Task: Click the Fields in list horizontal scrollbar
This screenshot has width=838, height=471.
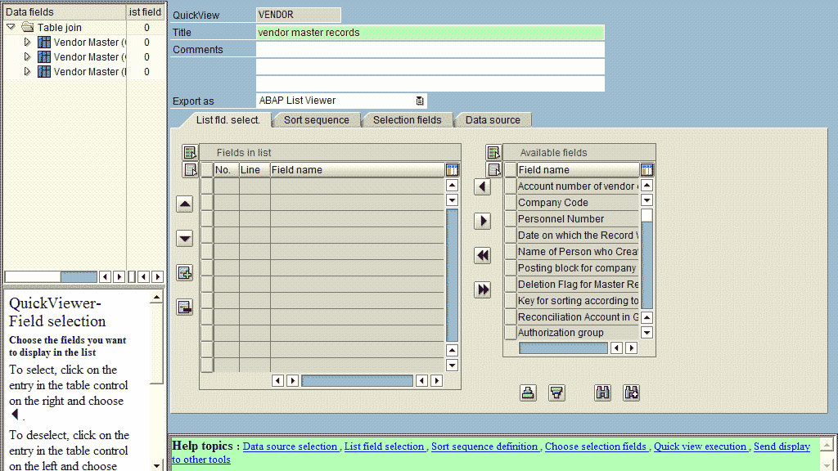Action: click(x=356, y=380)
